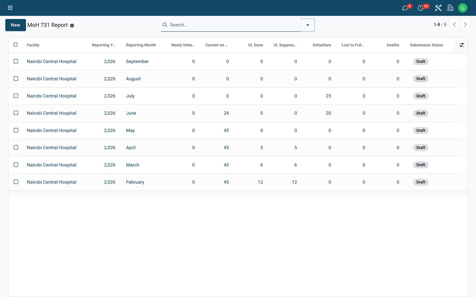476x297 pixels.
Task: Open the optional columns adjust icon
Action: (x=461, y=45)
